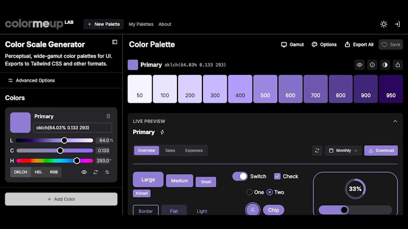Expand Advanced Options
The height and width of the screenshot is (229, 408).
[32, 80]
